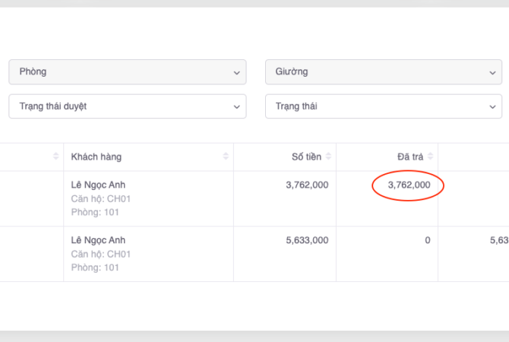
Task: Click 3,762,000 in the Số tiền column
Action: point(307,185)
